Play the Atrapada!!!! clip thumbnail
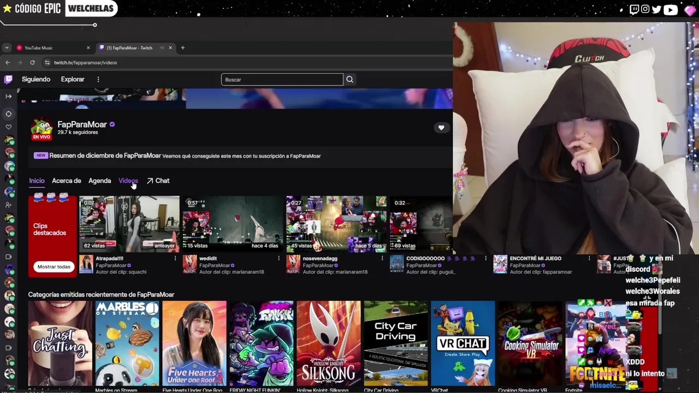 (x=129, y=224)
